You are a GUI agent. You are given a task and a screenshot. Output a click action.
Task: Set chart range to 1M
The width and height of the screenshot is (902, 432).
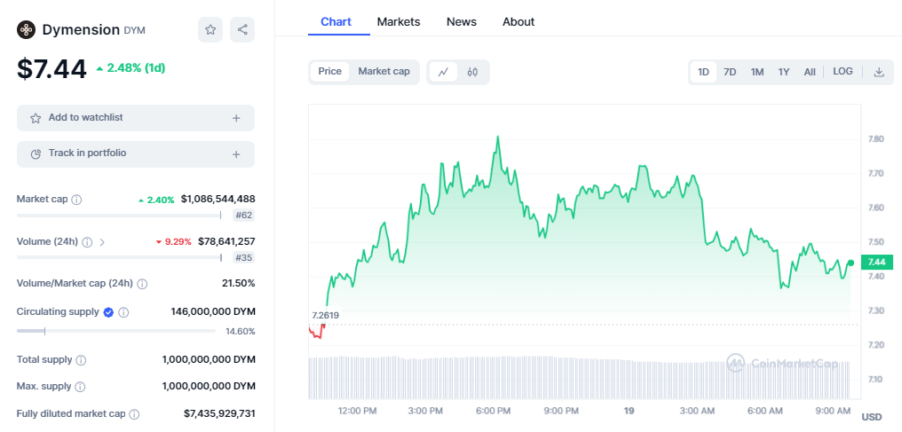point(757,72)
